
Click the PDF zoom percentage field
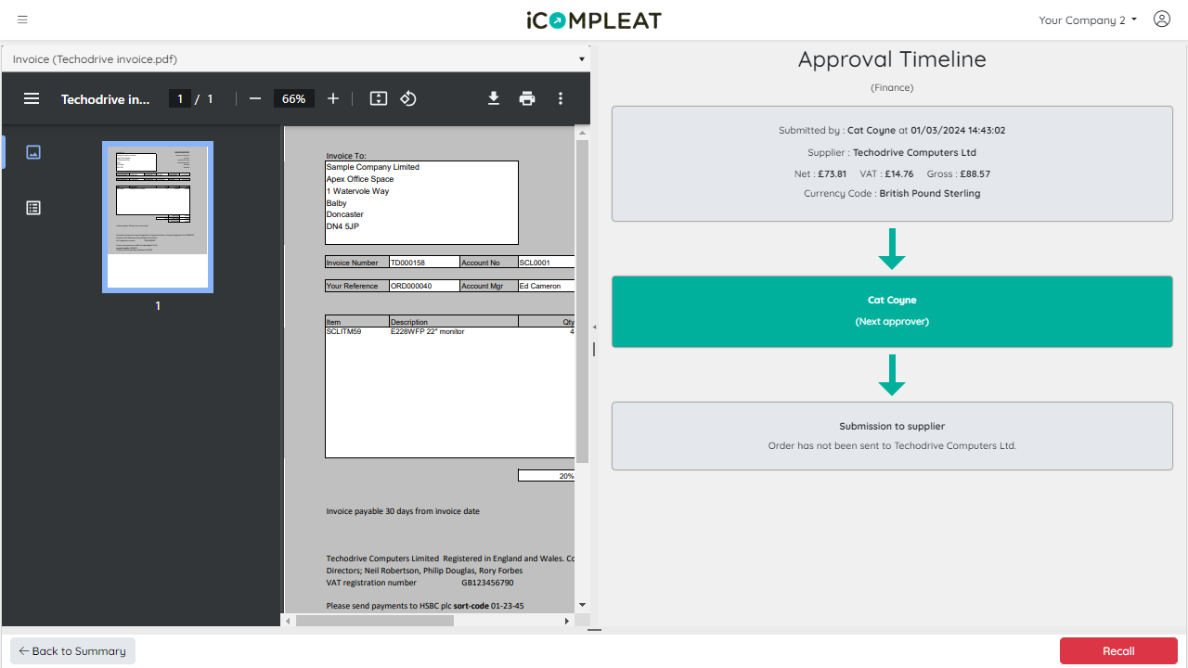294,98
